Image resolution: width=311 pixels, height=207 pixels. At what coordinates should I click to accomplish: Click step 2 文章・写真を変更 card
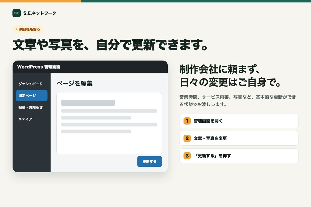(239, 138)
